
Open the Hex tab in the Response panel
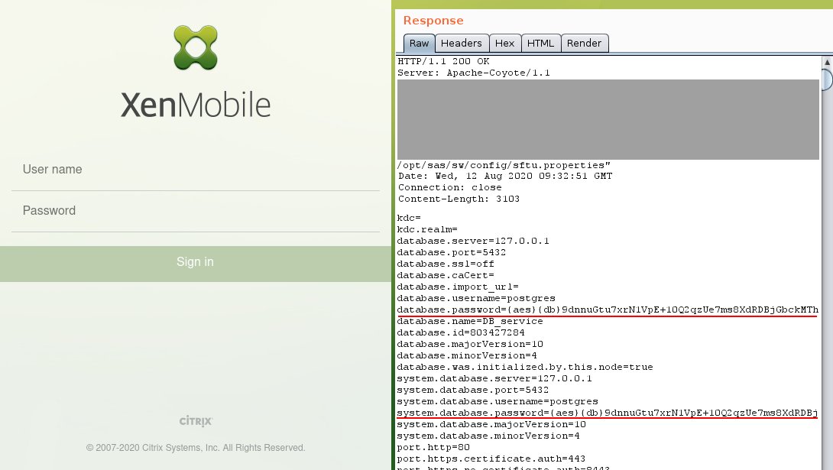504,44
